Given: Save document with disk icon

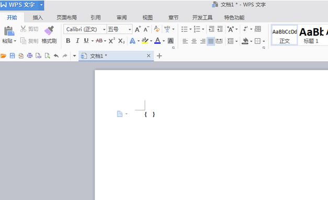Looking at the screenshot, I should click(x=13, y=56).
